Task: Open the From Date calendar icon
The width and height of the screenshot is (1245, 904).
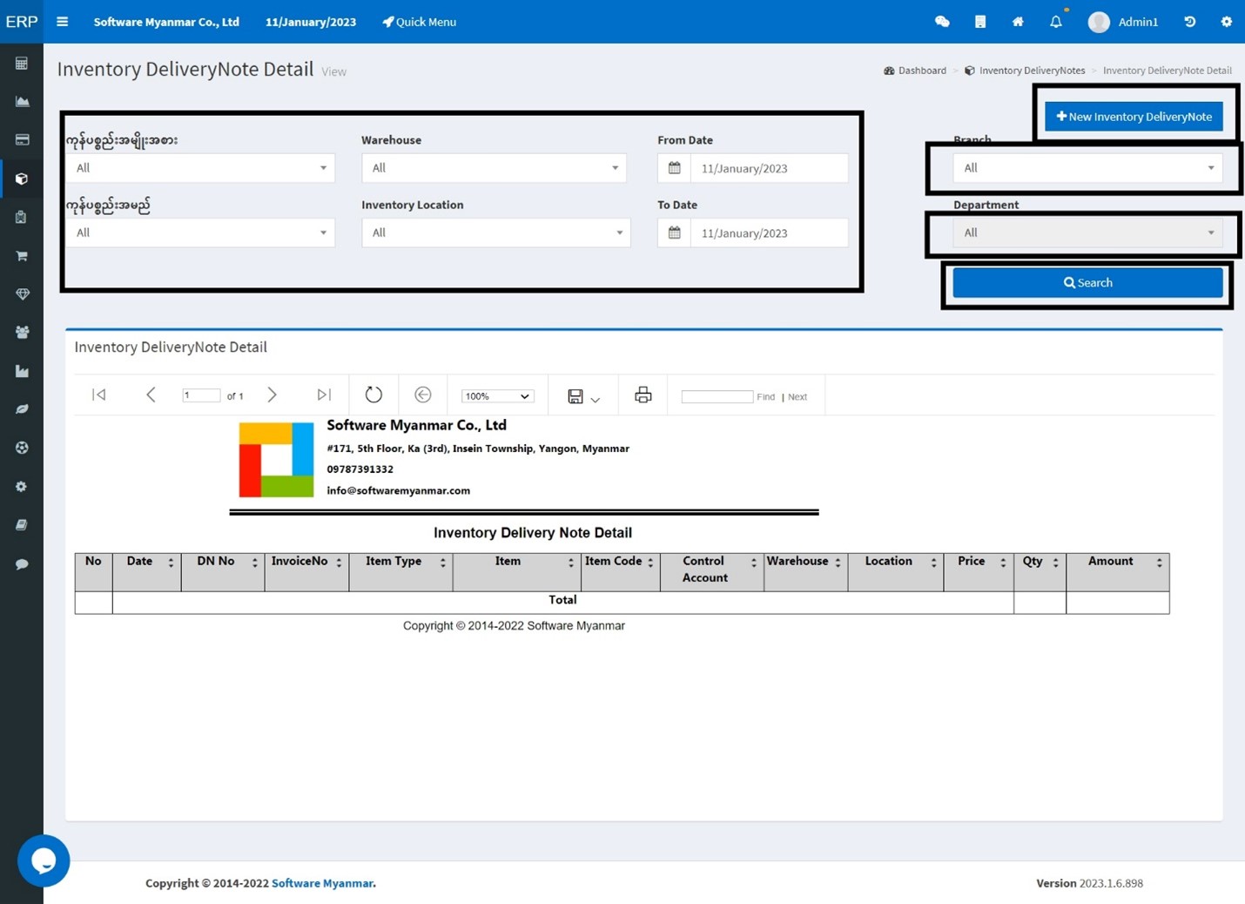Action: (675, 168)
